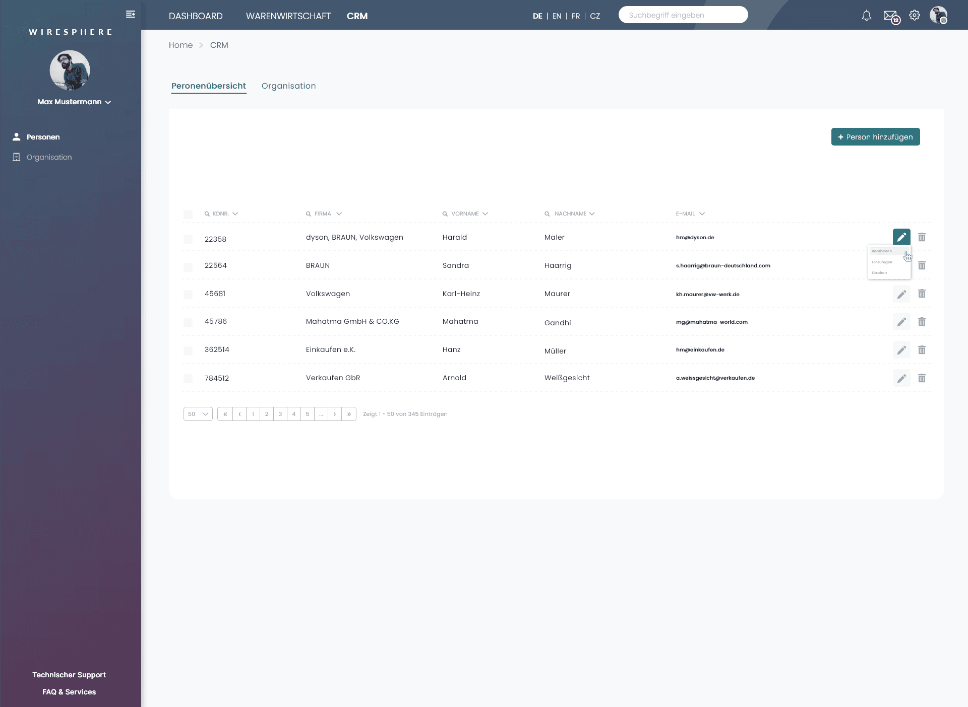Open the mail inbox icon
Viewport: 968px width, 707px height.
(x=890, y=16)
